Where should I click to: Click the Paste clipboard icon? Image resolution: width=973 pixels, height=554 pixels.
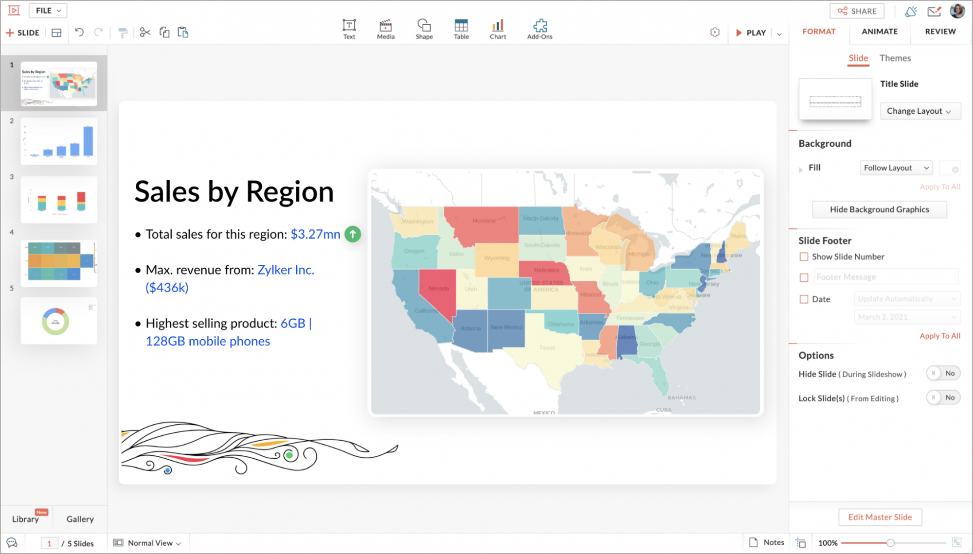183,33
